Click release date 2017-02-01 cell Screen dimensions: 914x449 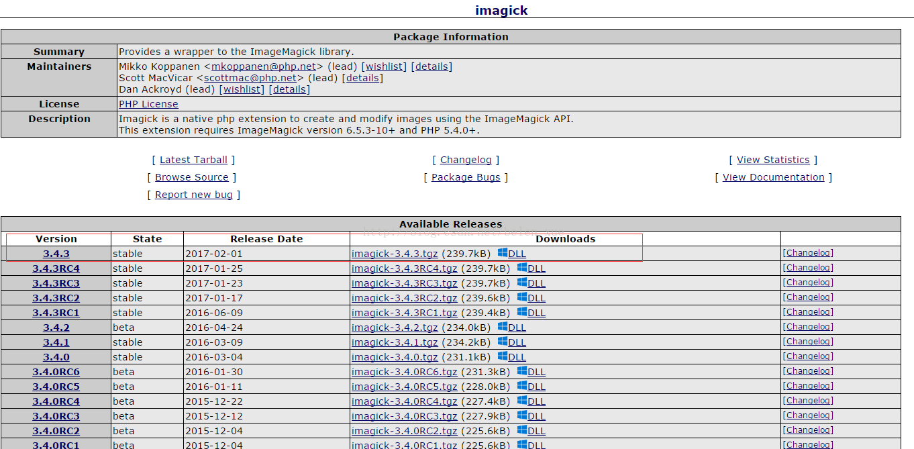click(266, 254)
